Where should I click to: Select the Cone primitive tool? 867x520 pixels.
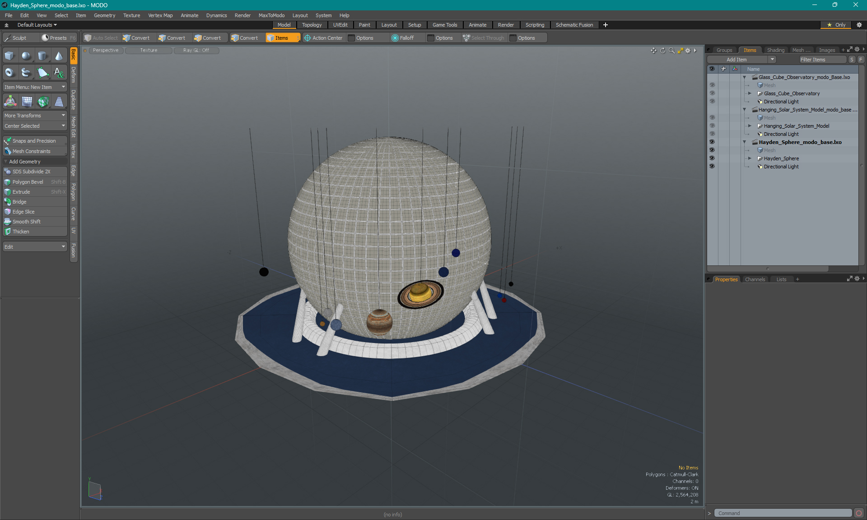pyautogui.click(x=59, y=56)
